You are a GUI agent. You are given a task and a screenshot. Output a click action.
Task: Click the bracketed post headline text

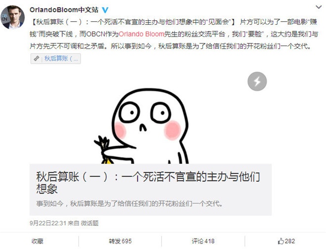tap(133, 22)
